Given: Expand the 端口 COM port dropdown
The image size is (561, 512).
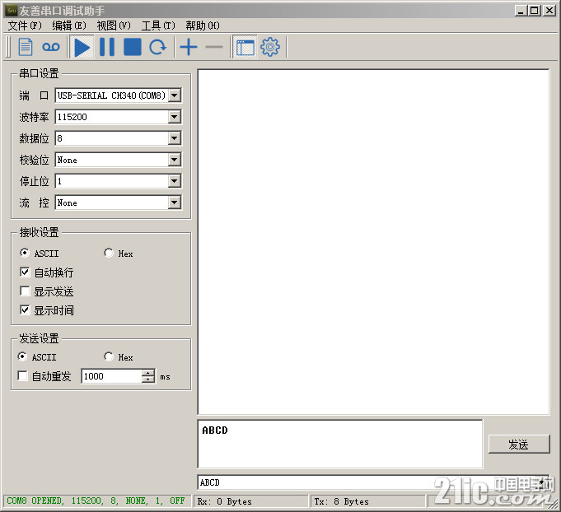Looking at the screenshot, I should (x=174, y=95).
